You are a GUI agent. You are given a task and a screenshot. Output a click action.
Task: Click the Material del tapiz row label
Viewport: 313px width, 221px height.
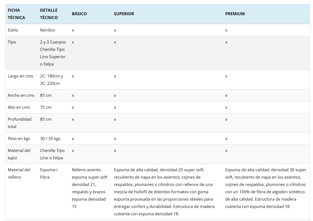19,154
